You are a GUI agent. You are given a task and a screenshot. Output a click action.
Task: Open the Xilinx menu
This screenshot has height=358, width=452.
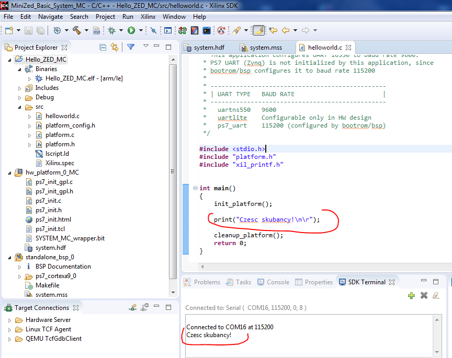click(x=148, y=17)
